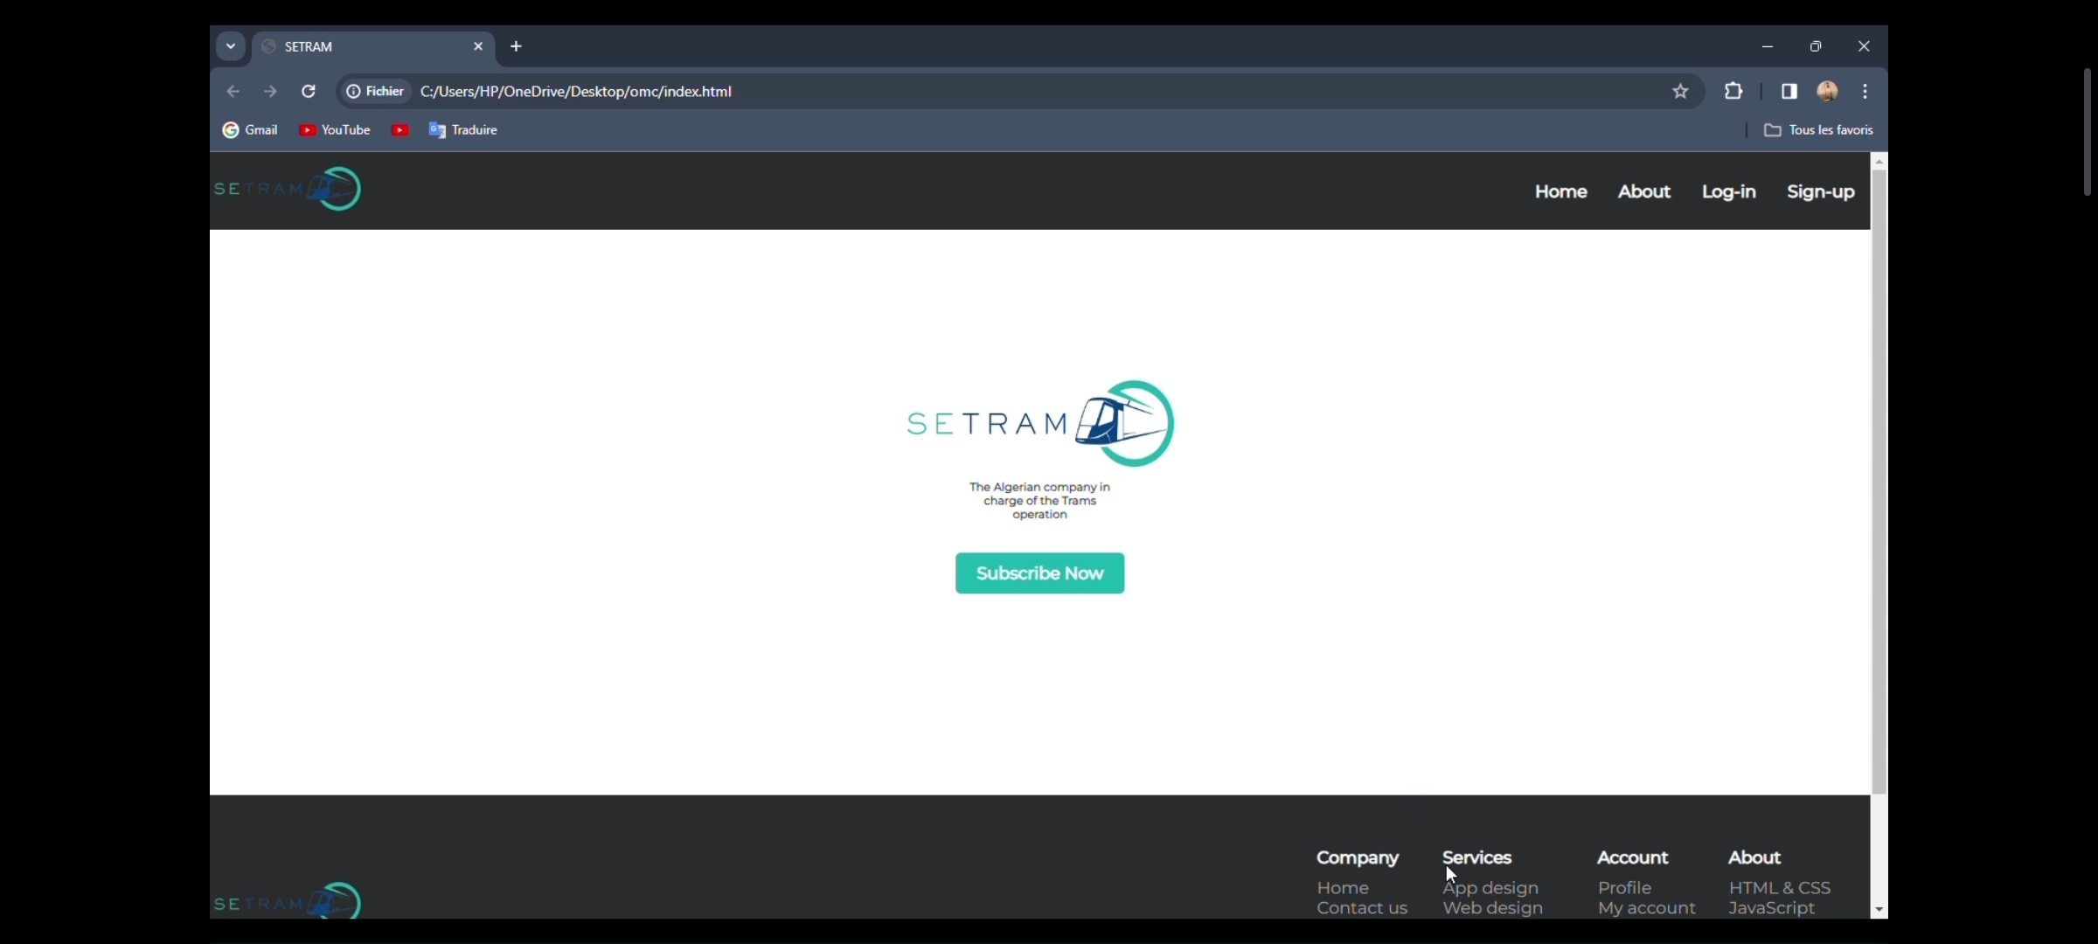This screenshot has height=944, width=2098.
Task: Open the browser Extensions menu
Action: tap(1733, 91)
